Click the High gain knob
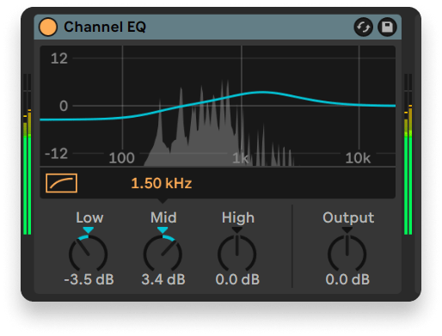 [237, 254]
